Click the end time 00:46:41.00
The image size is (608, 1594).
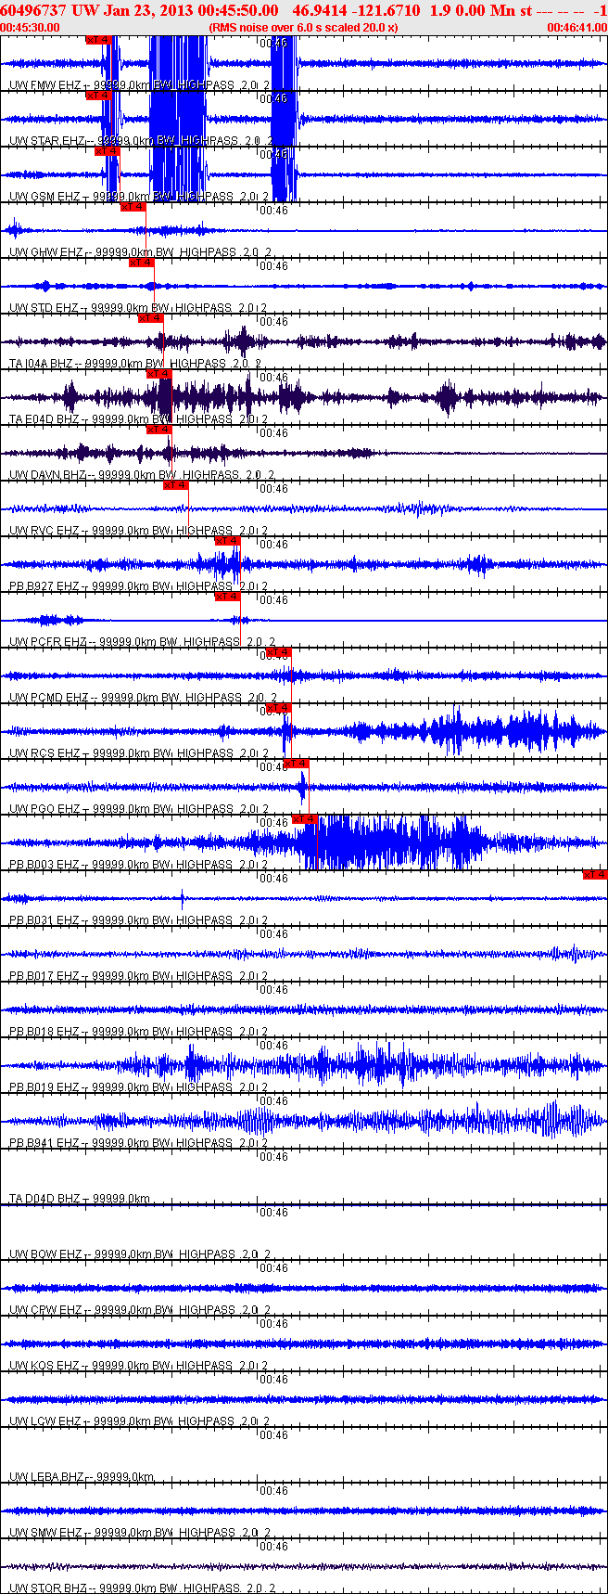click(x=577, y=28)
